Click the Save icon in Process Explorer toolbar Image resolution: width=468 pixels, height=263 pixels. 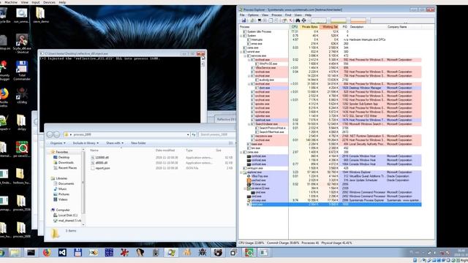coord(244,20)
